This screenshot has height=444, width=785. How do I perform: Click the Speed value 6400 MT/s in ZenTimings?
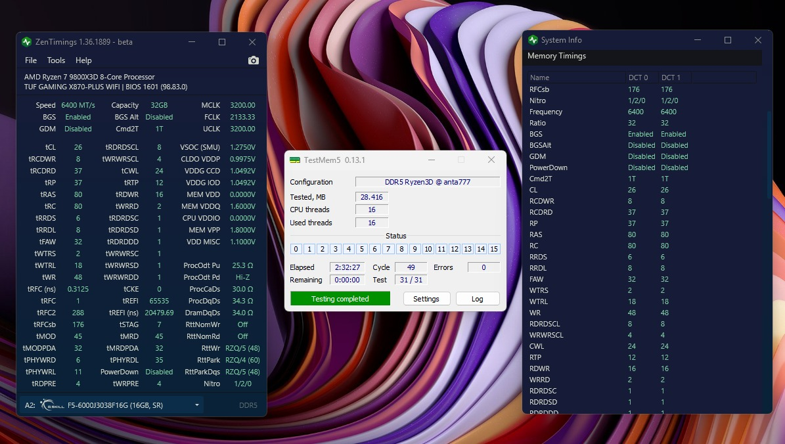(78, 105)
